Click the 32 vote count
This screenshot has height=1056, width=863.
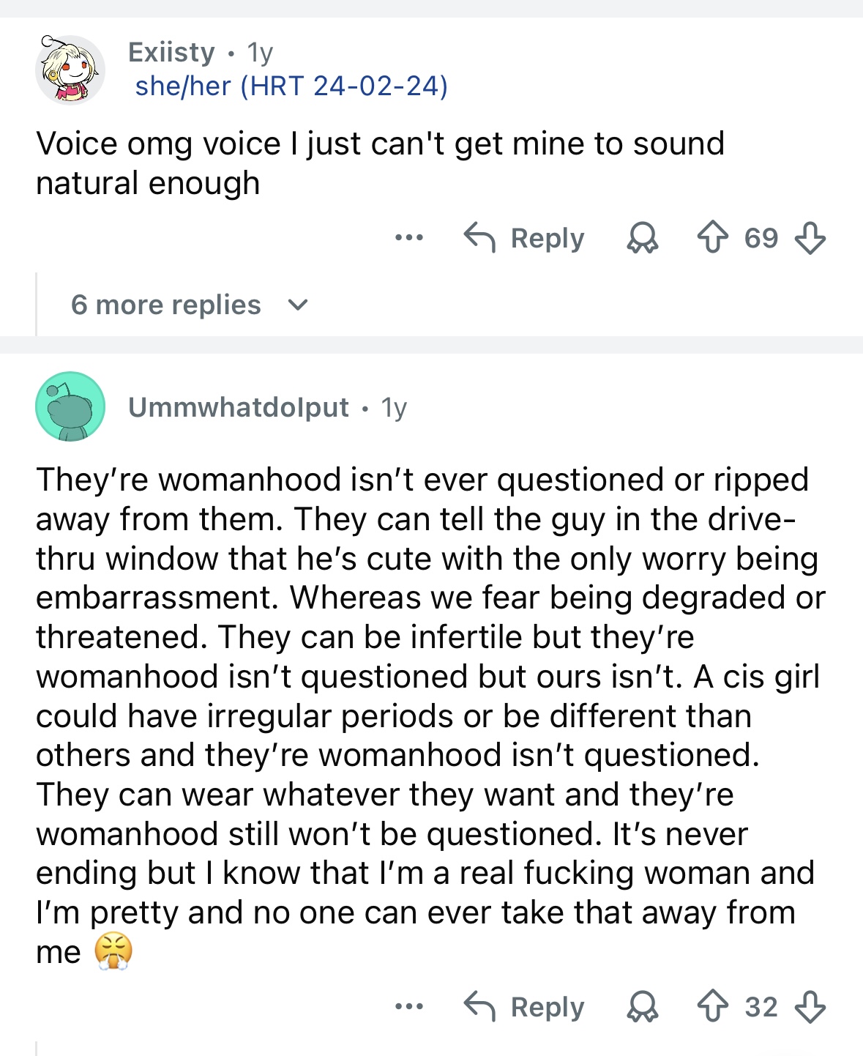(x=761, y=1006)
